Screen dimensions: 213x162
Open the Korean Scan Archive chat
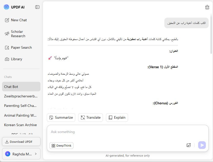[x=21, y=125]
